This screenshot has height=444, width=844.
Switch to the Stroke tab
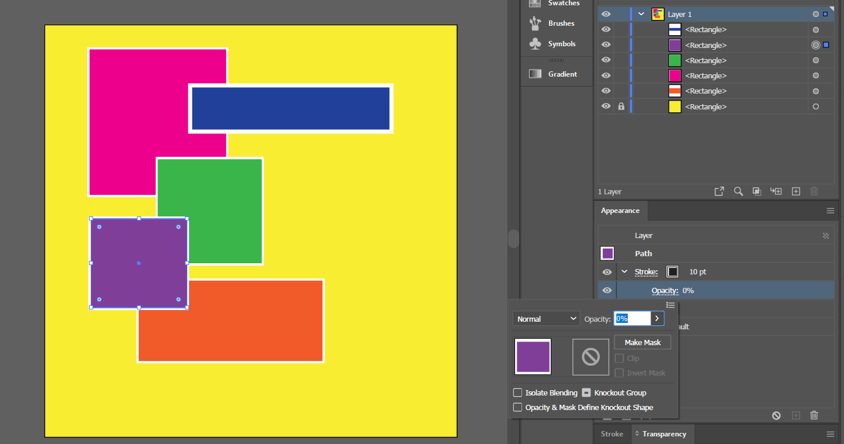[x=611, y=434]
